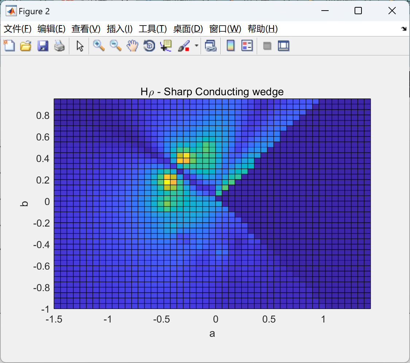This screenshot has width=410, height=363.
Task: Click the y-axis tick label '-0.6'
Action: [x=41, y=266]
